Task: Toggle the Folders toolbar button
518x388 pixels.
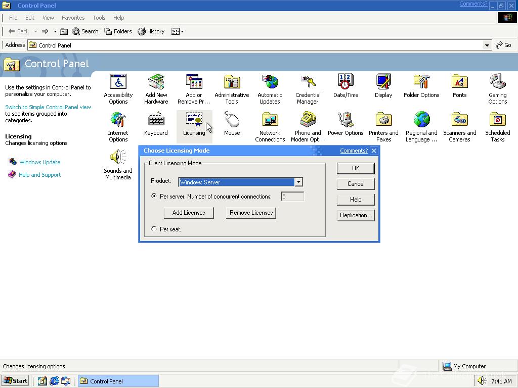Action: tap(118, 31)
